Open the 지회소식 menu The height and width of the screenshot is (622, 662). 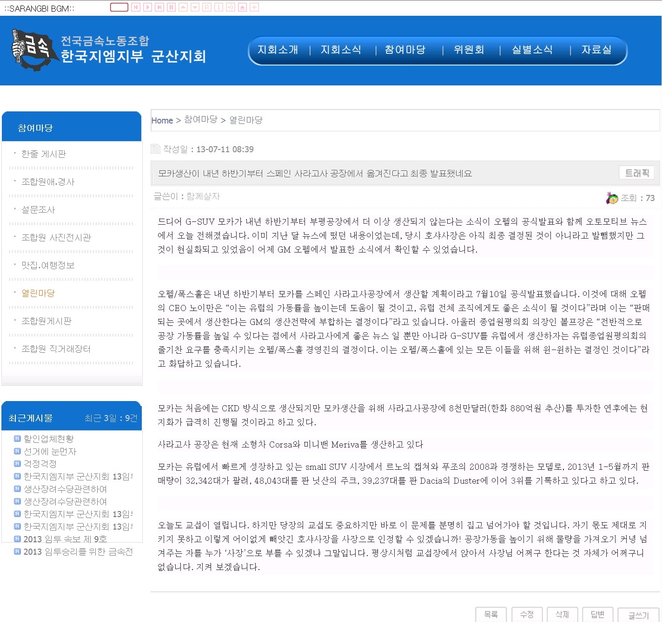click(x=341, y=50)
